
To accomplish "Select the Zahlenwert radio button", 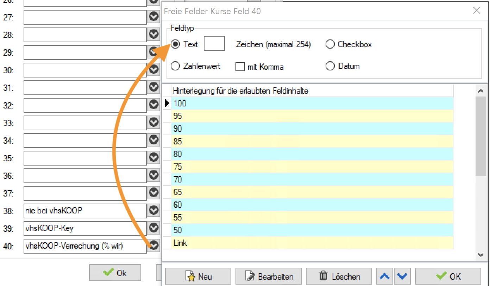I will tap(175, 66).
